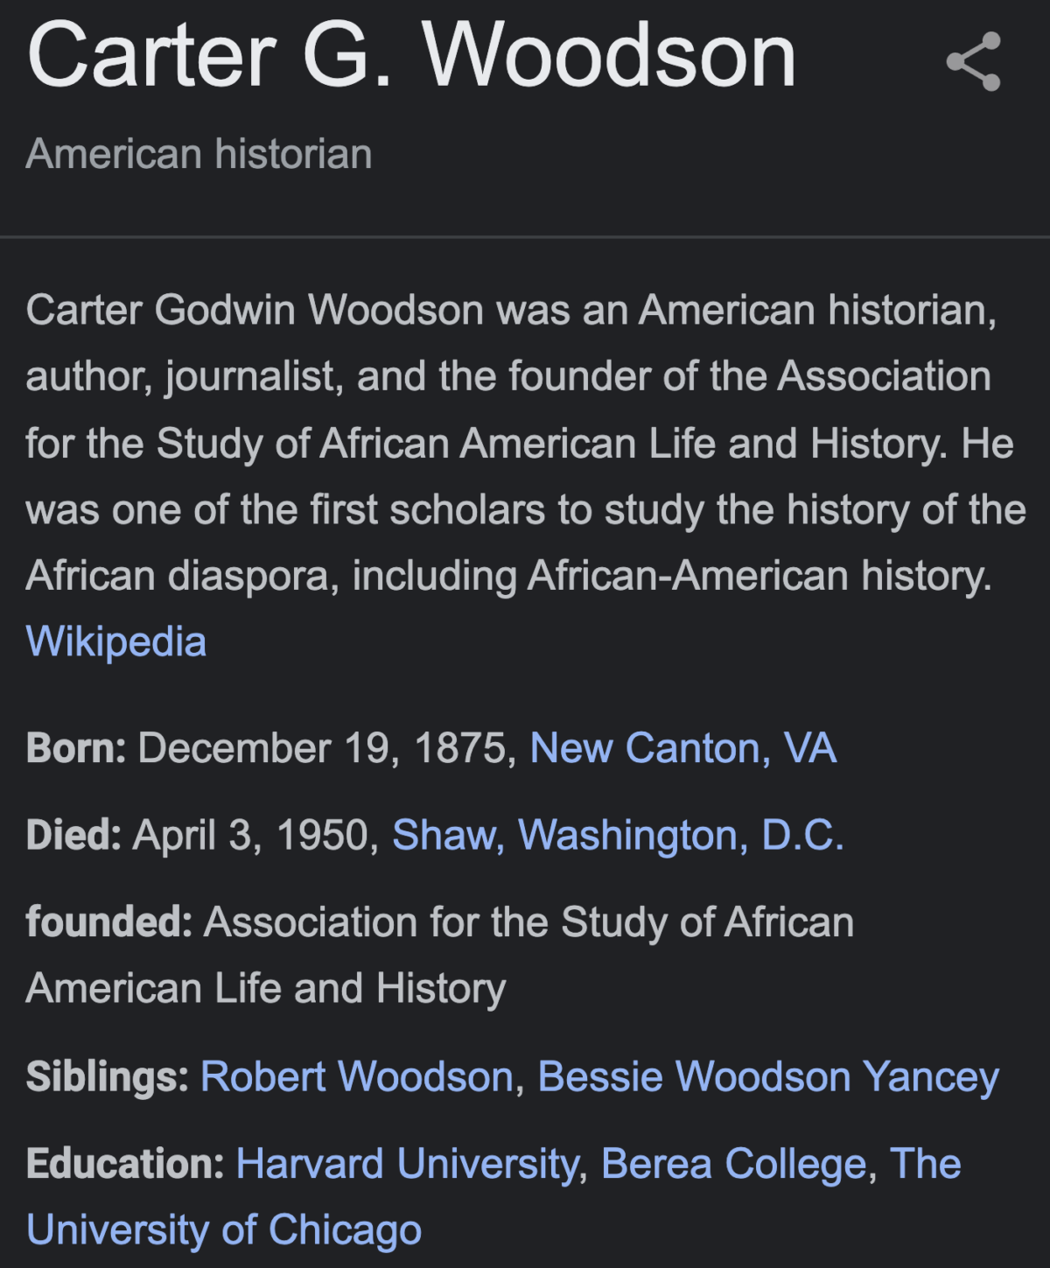Click the Siblings label

click(108, 1077)
